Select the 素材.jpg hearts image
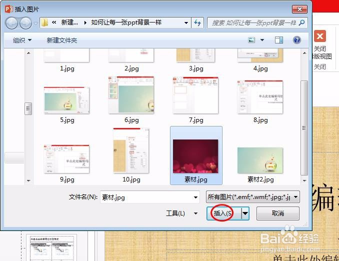Viewport: 339px width, 261px height. point(196,155)
